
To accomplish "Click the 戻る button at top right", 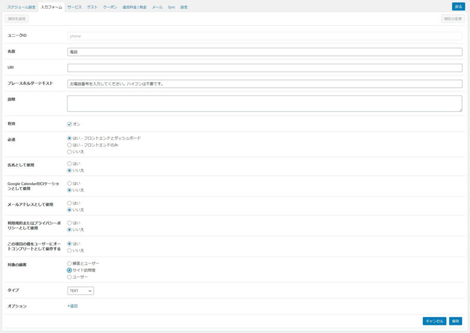I will coord(458,6).
